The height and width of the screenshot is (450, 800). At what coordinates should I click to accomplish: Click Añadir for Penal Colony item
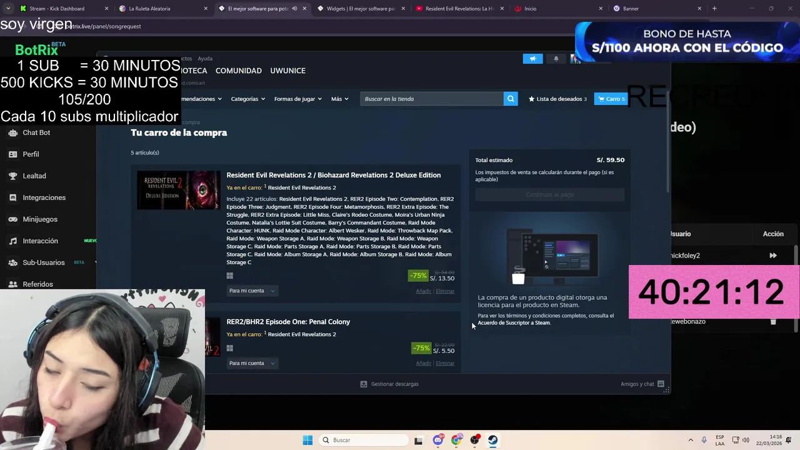point(423,363)
